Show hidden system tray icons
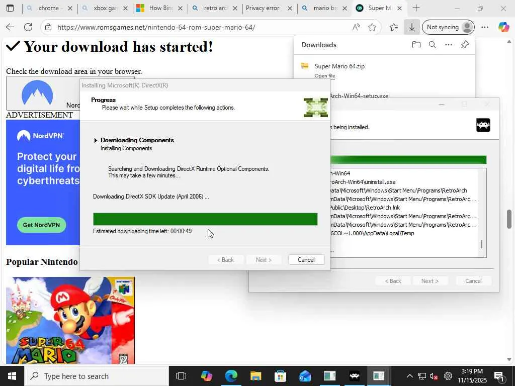Viewport: 515px width, 386px height. [409, 376]
